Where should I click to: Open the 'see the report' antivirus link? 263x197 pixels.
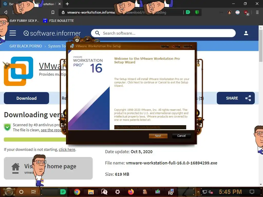[51, 130]
